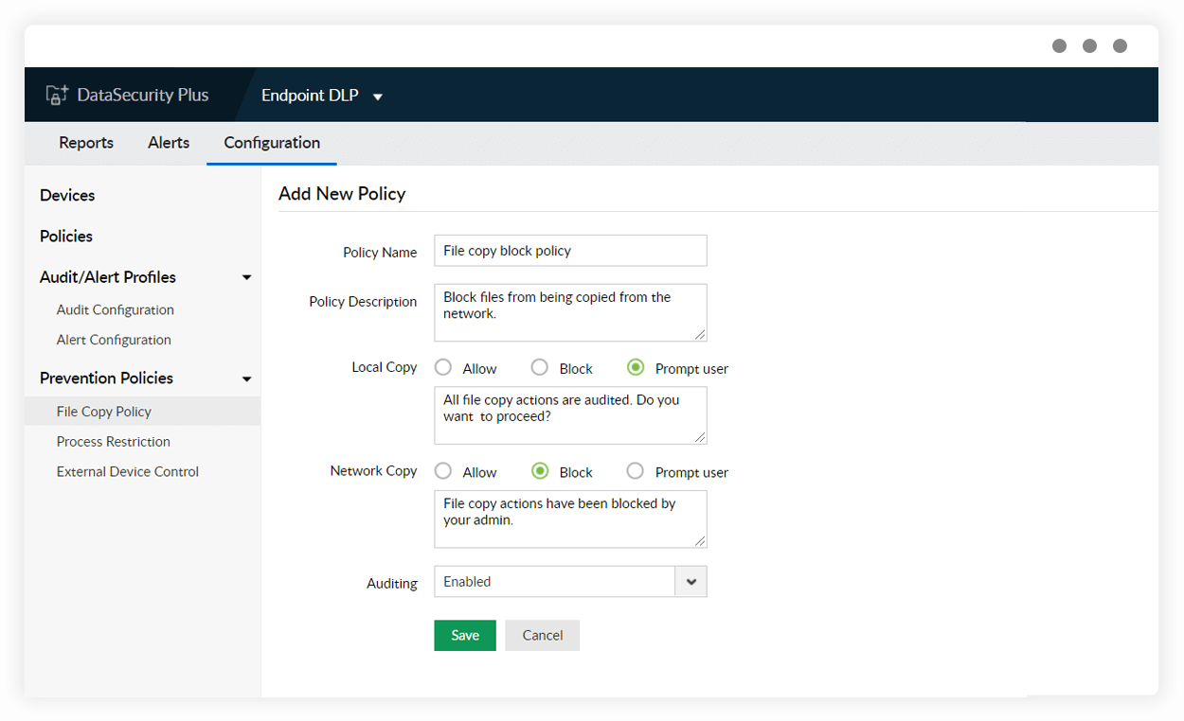1184x721 pixels.
Task: Go to the Configuration tab
Action: [x=271, y=142]
